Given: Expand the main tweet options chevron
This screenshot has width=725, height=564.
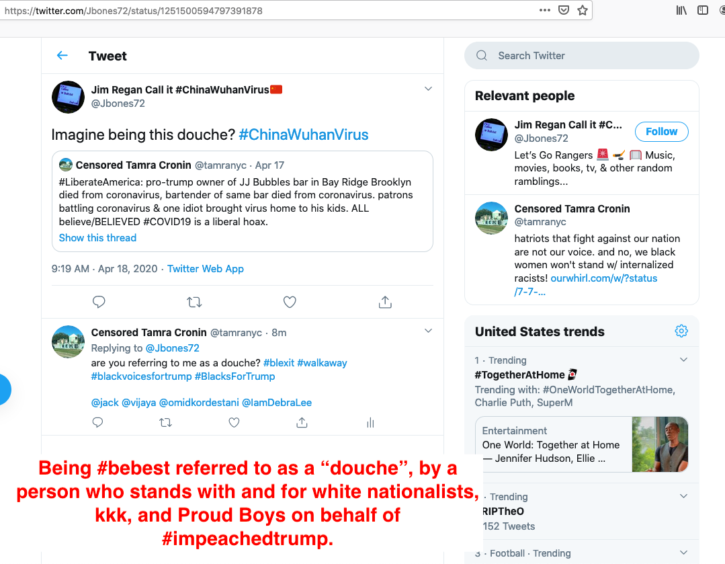Looking at the screenshot, I should pos(429,89).
